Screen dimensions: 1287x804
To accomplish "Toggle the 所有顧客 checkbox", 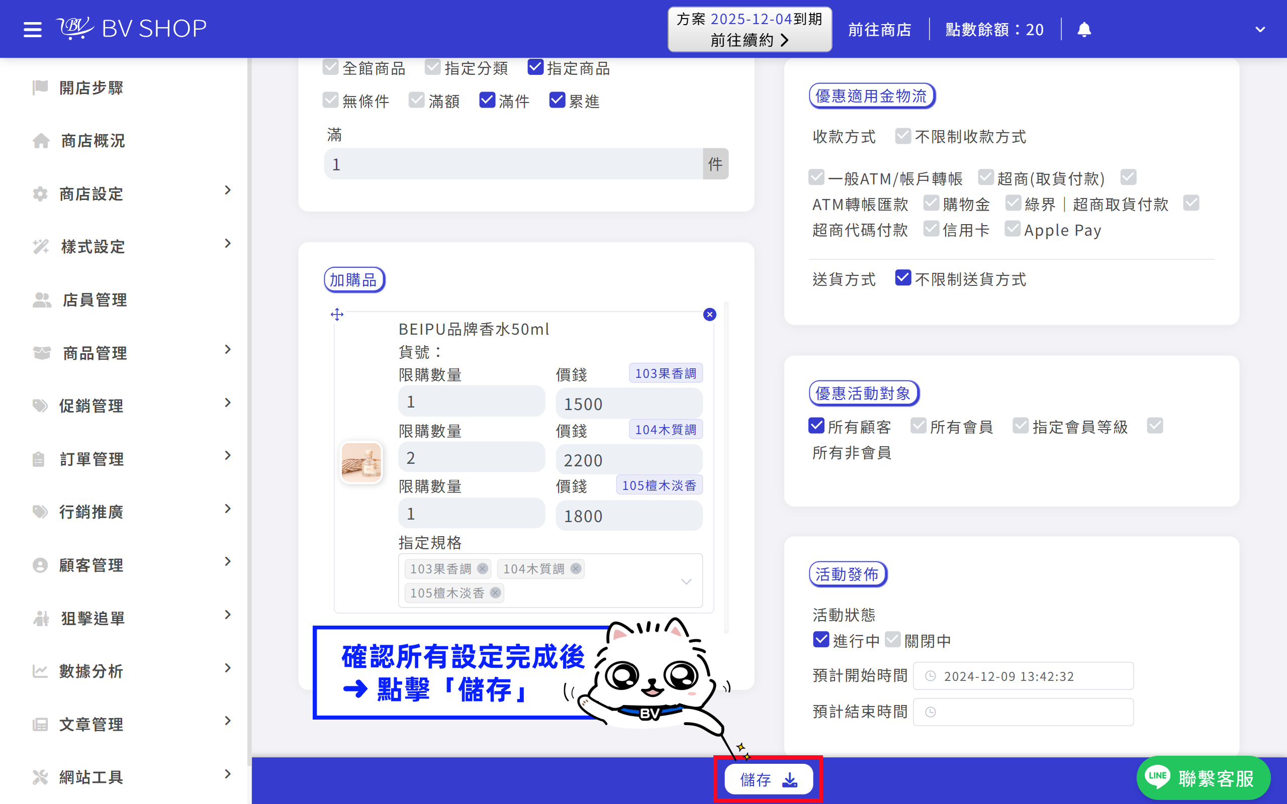I will 816,426.
